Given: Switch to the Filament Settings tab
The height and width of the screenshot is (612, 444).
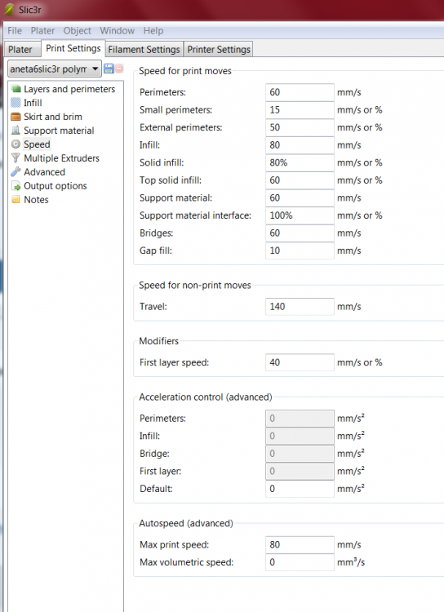Looking at the screenshot, I should (x=144, y=50).
